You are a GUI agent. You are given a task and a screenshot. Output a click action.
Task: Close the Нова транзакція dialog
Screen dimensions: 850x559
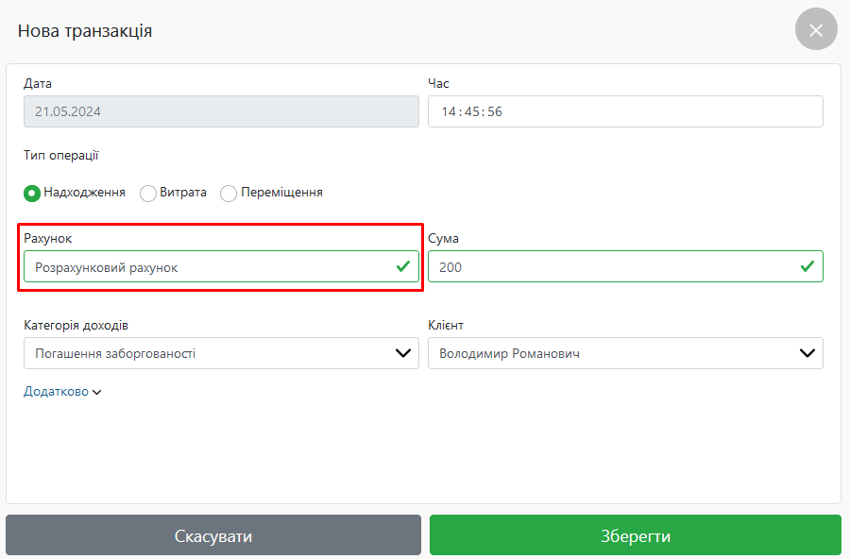(x=816, y=29)
